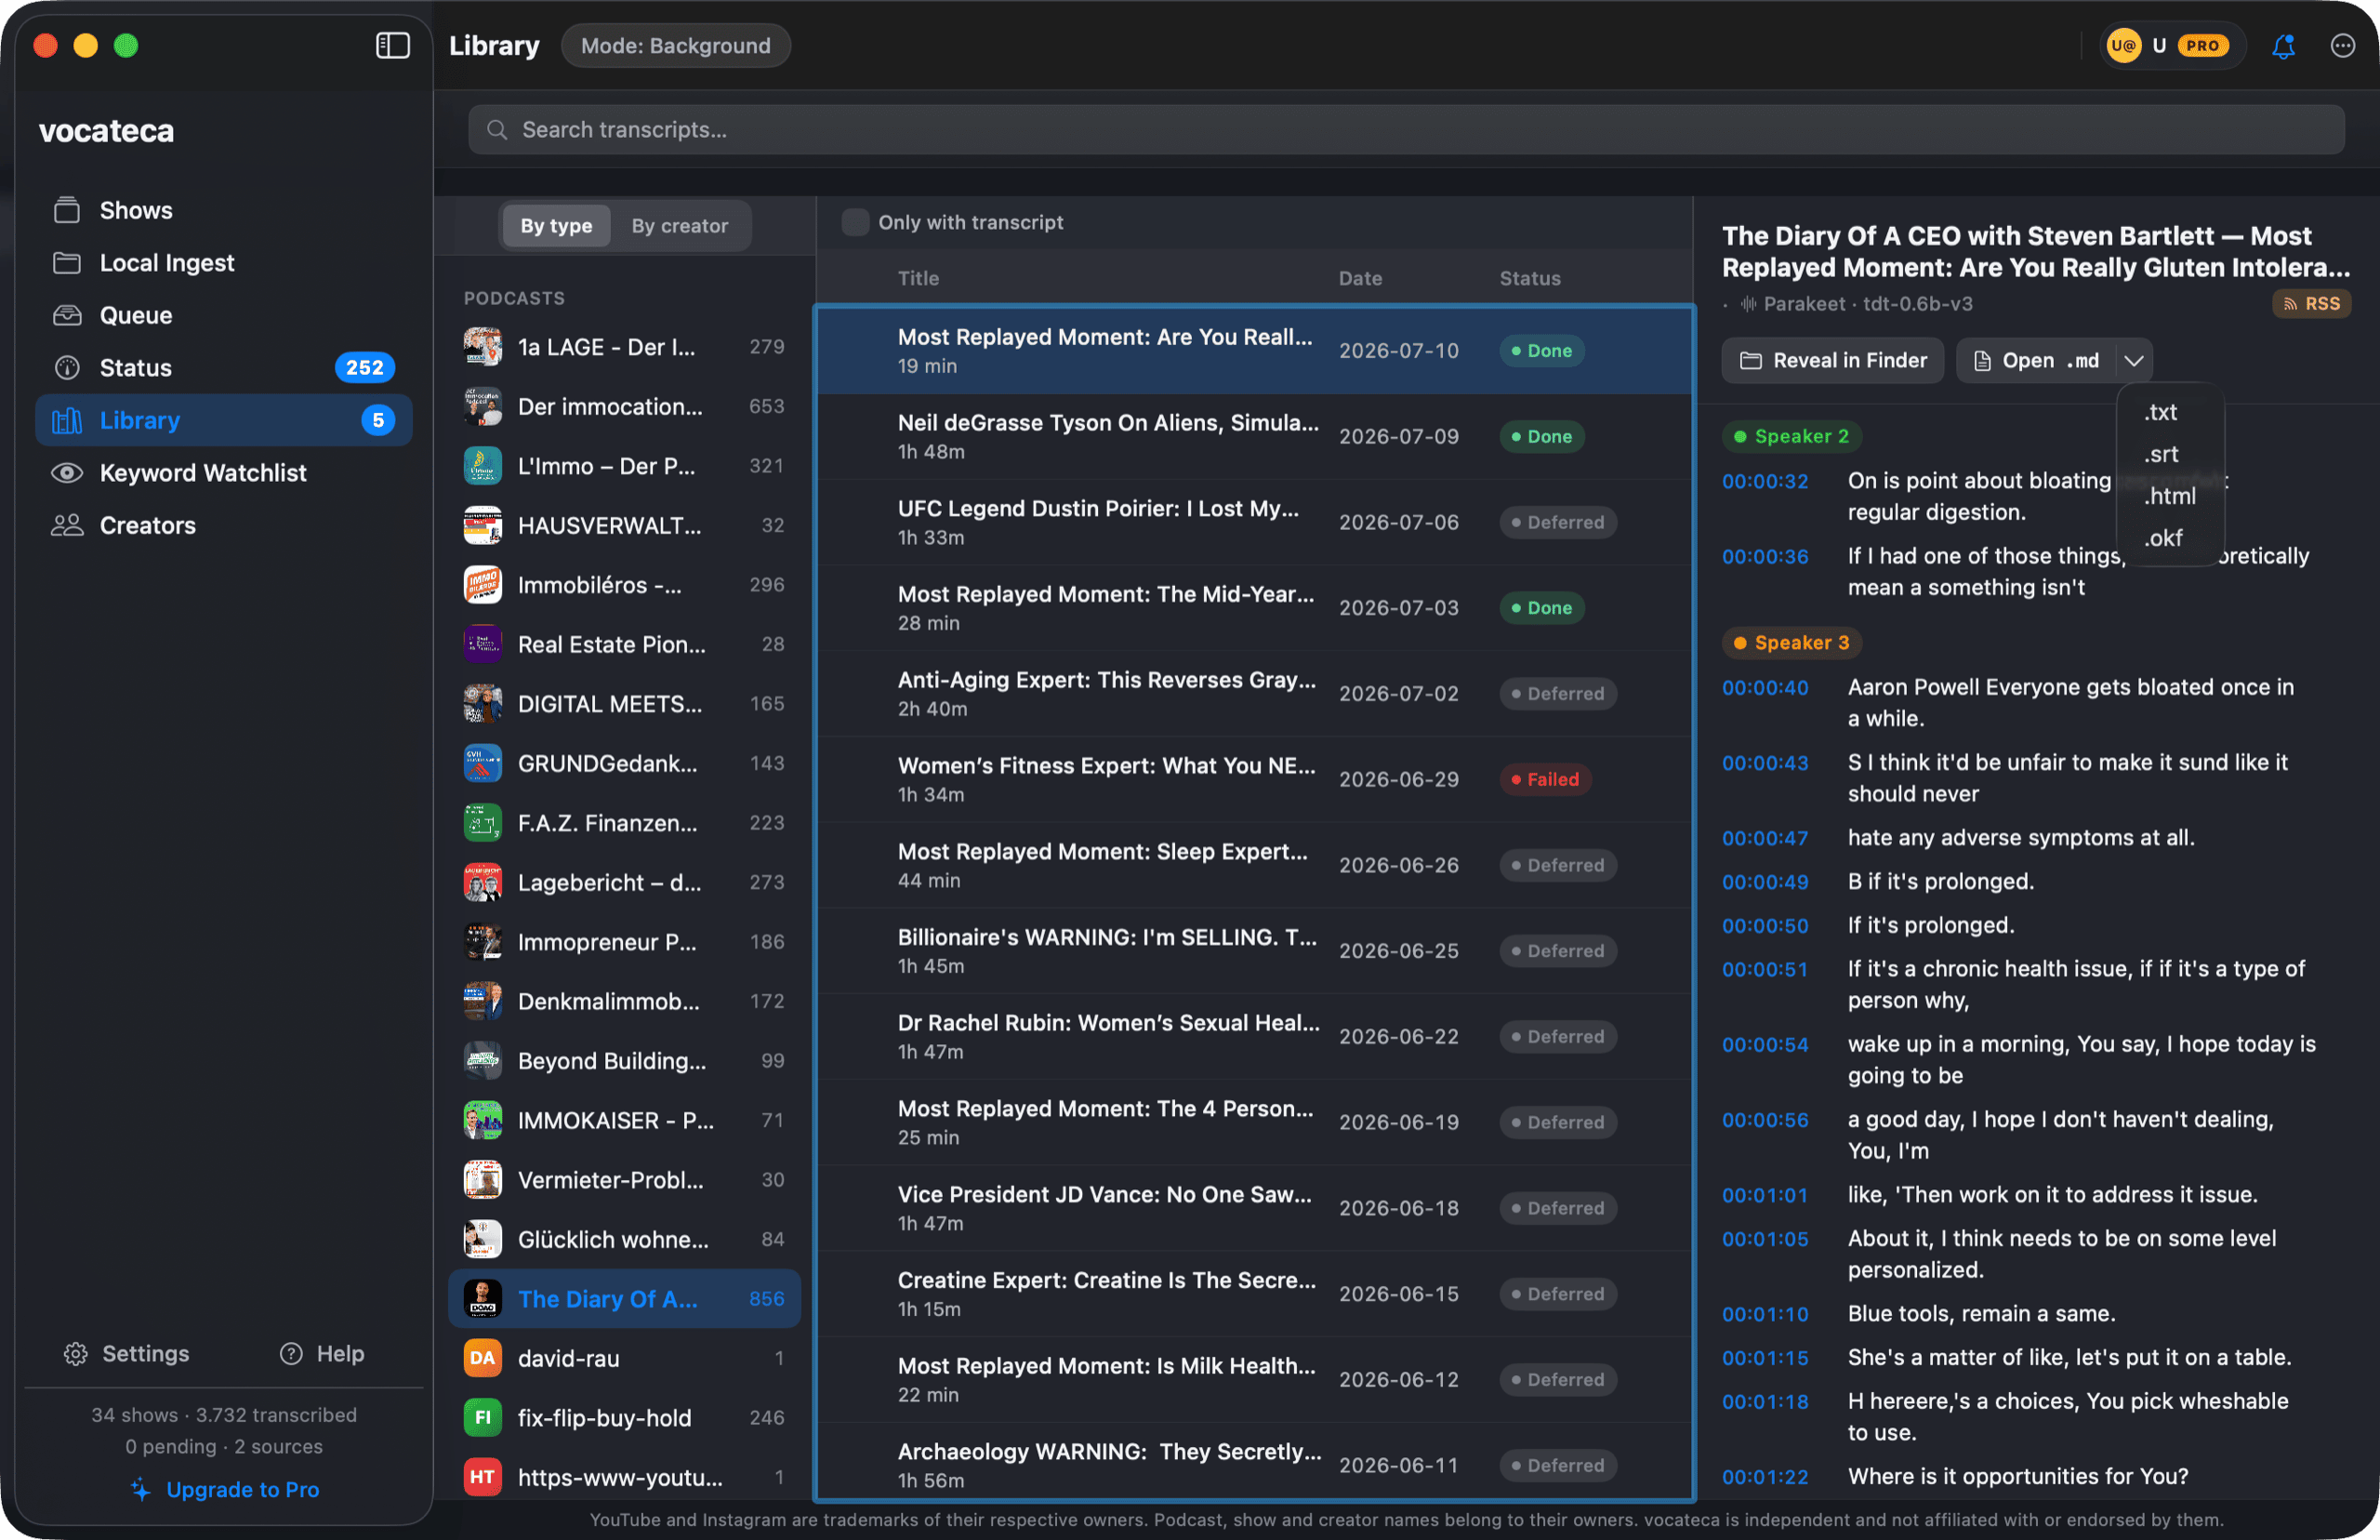Select IMMOKAISER podcast icon
2380x1540 pixels.
point(483,1121)
